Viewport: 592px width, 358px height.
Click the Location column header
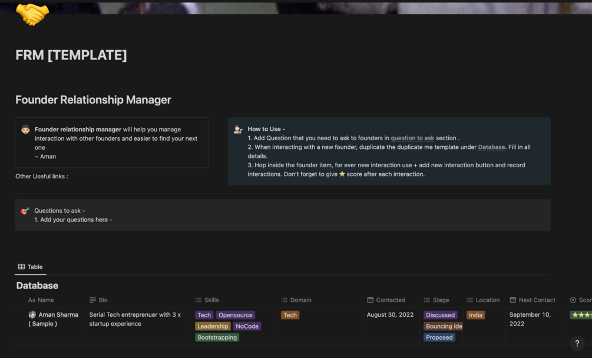[x=483, y=300]
